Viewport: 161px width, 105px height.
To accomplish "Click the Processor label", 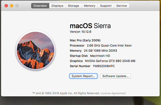I will pos(77,45).
